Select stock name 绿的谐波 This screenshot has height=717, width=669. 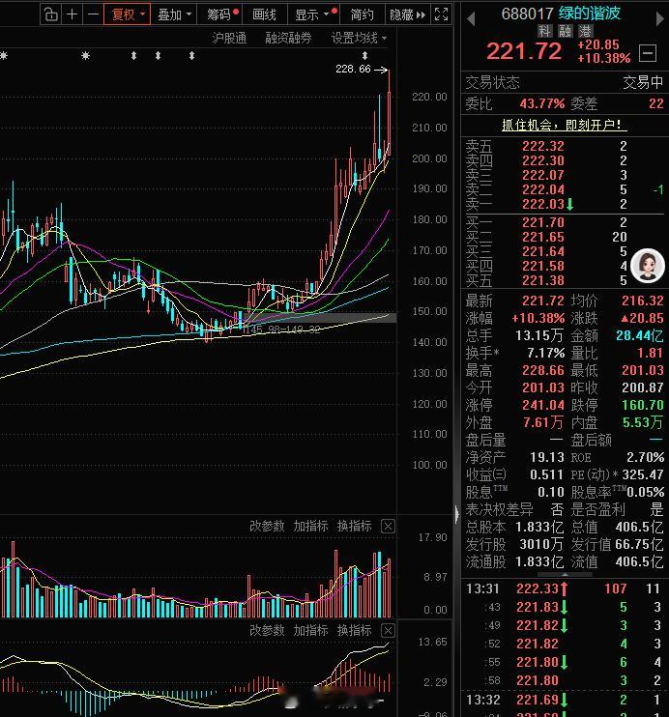(590, 14)
